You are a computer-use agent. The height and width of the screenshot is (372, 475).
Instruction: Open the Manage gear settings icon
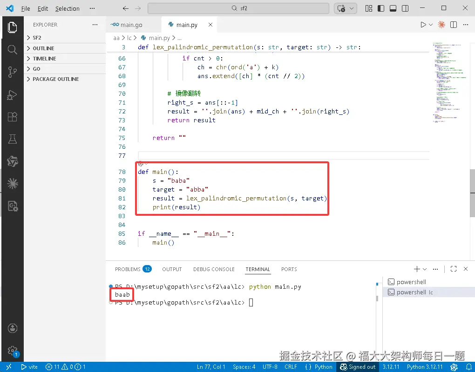[x=13, y=351]
